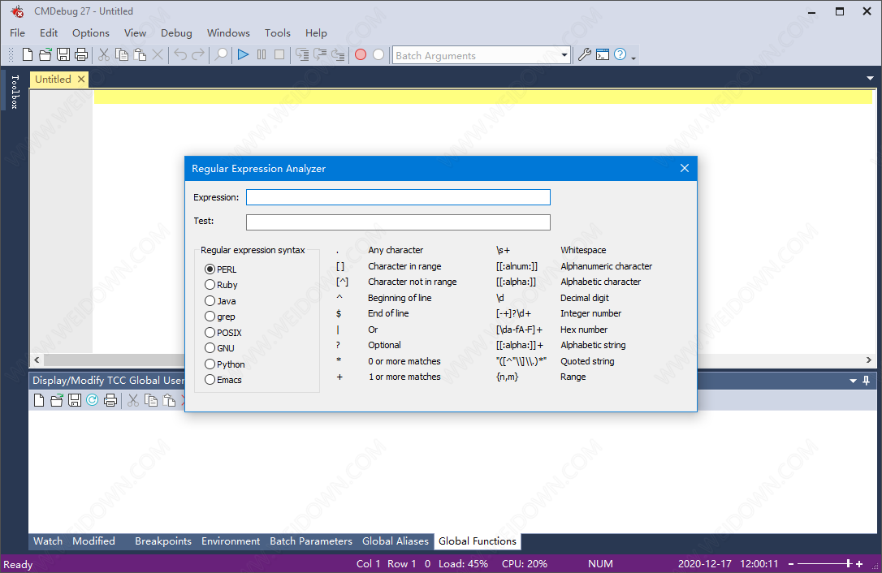Screen dimensions: 882x573
Task: Clear breakpoints with the white circle
Action: 378,54
